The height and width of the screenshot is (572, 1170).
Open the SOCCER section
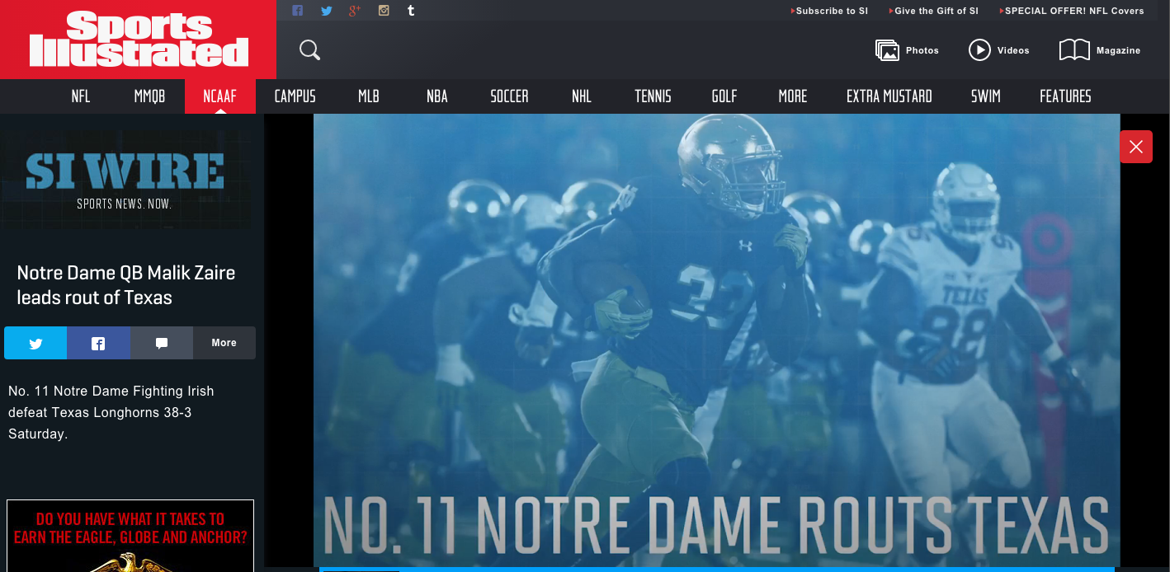coord(509,96)
